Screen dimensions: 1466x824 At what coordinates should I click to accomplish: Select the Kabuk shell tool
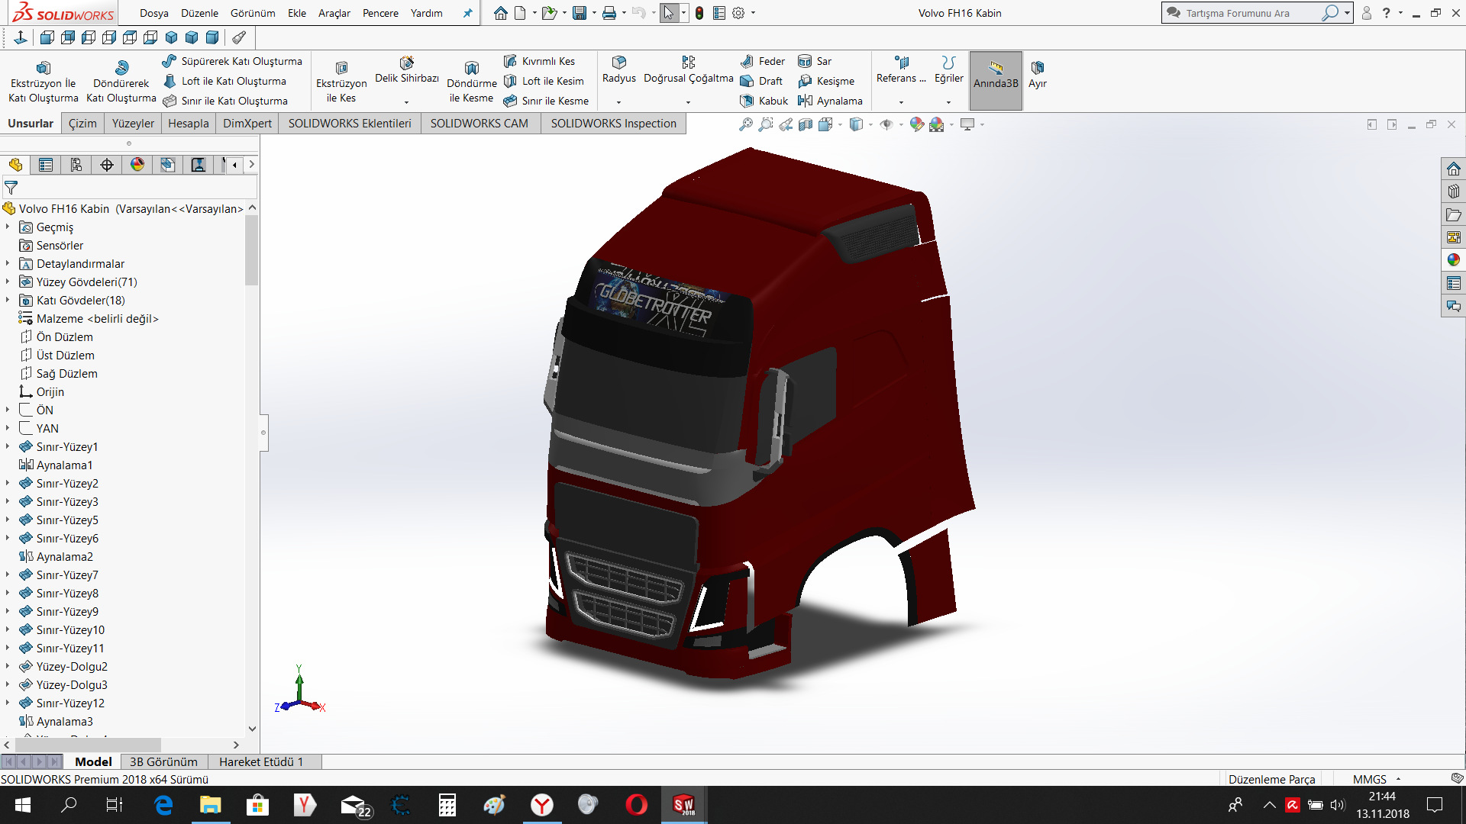tap(764, 101)
